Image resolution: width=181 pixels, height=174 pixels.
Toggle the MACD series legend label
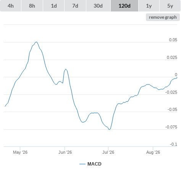click(94, 164)
